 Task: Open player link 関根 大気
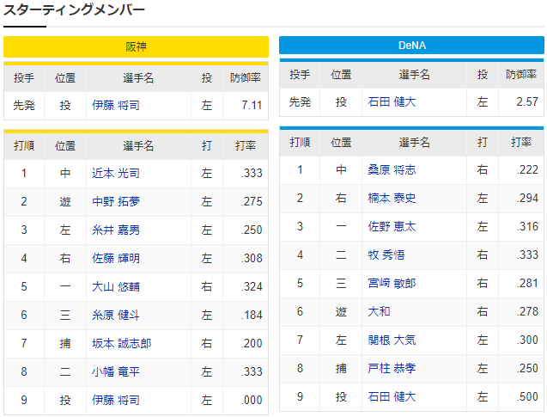click(x=392, y=340)
